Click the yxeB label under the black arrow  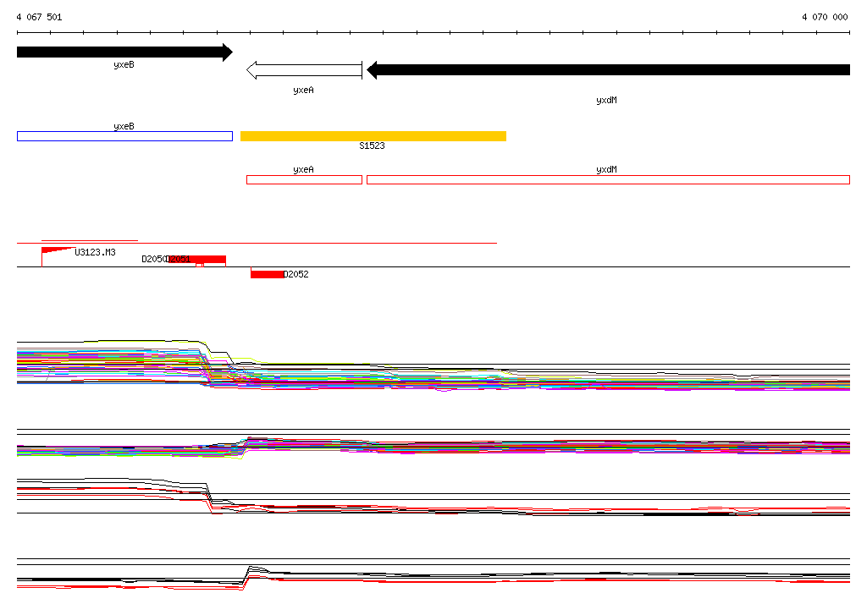[124, 64]
